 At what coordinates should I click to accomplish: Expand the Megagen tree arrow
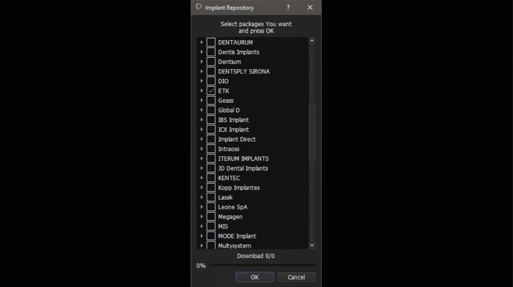(x=202, y=217)
